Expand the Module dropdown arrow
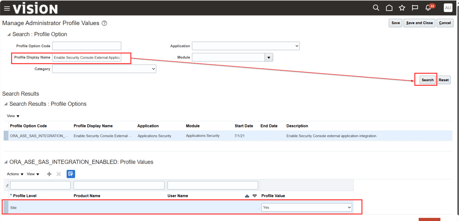This screenshot has width=459, height=221. (x=269, y=58)
